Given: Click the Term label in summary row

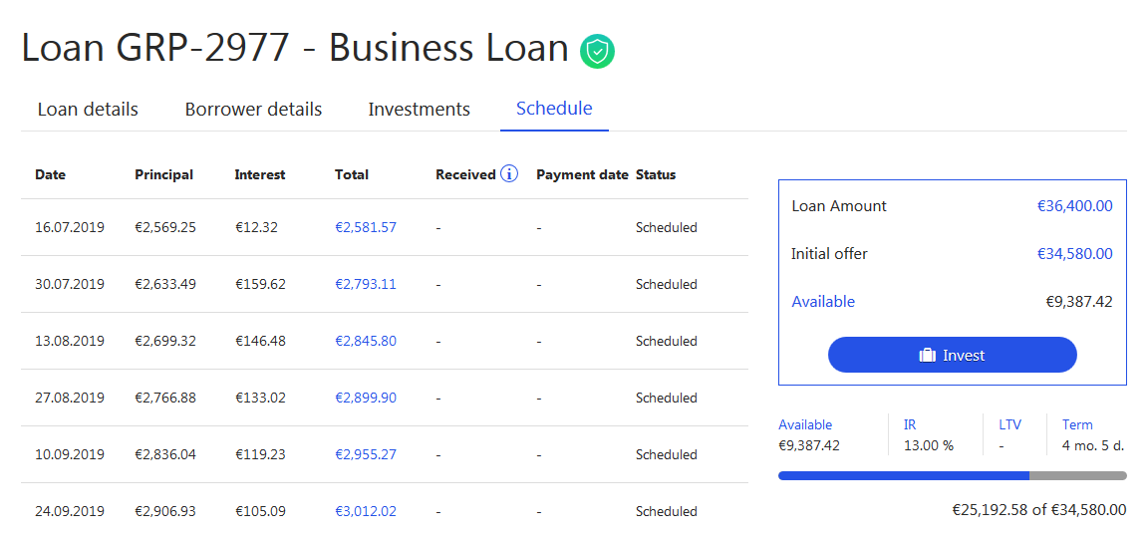Looking at the screenshot, I should 1077,424.
